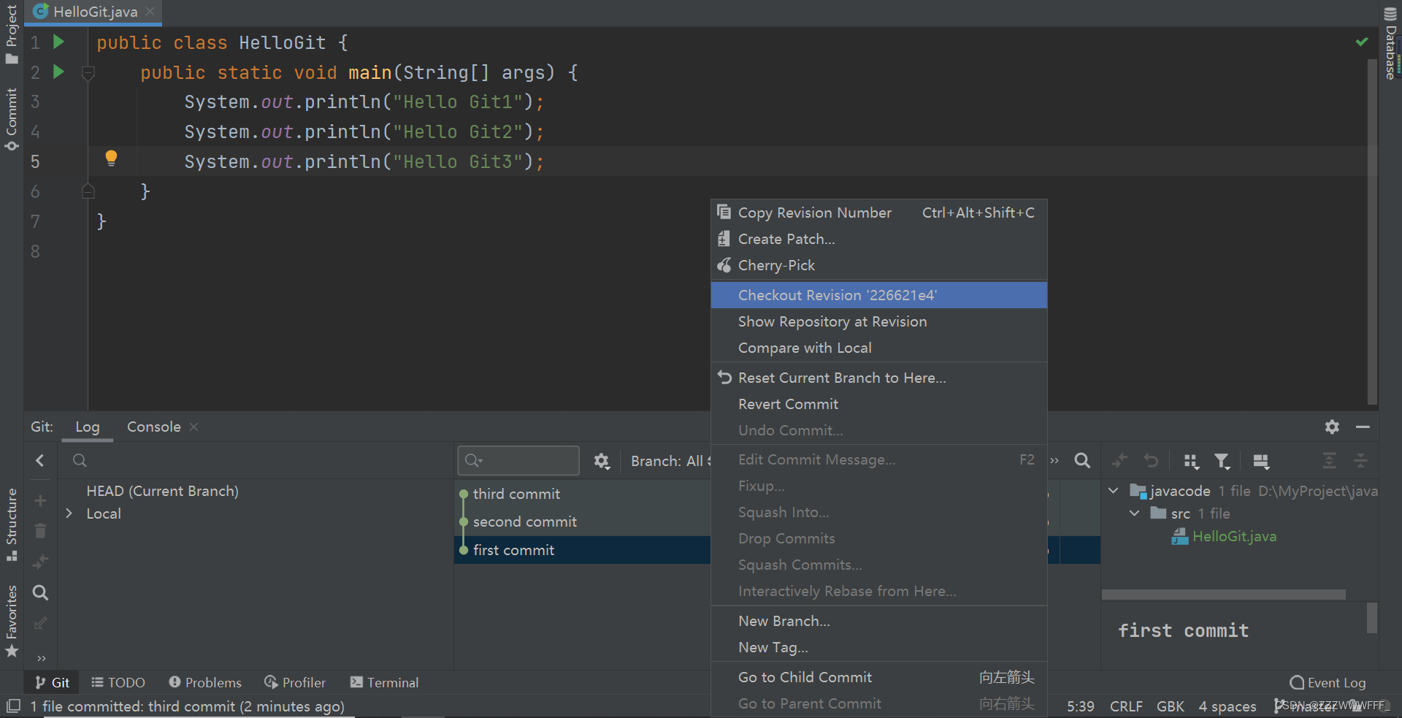Click CRLF line separator in status bar

pyautogui.click(x=1126, y=706)
